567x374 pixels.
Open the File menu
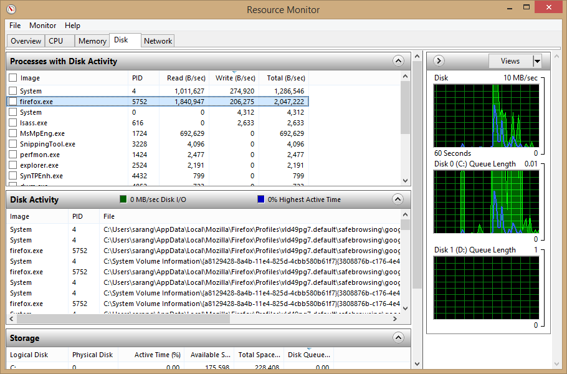tap(15, 26)
